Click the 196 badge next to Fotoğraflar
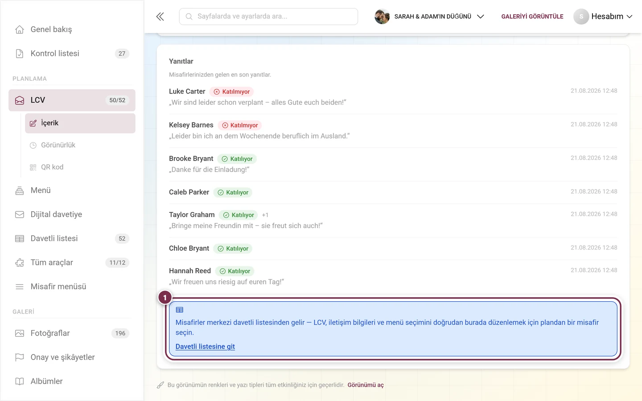Image resolution: width=642 pixels, height=401 pixels. pyautogui.click(x=120, y=333)
